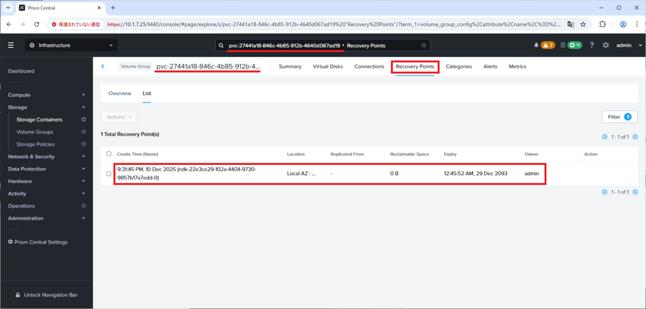
Task: Star the Storage Containers item
Action: click(x=83, y=119)
